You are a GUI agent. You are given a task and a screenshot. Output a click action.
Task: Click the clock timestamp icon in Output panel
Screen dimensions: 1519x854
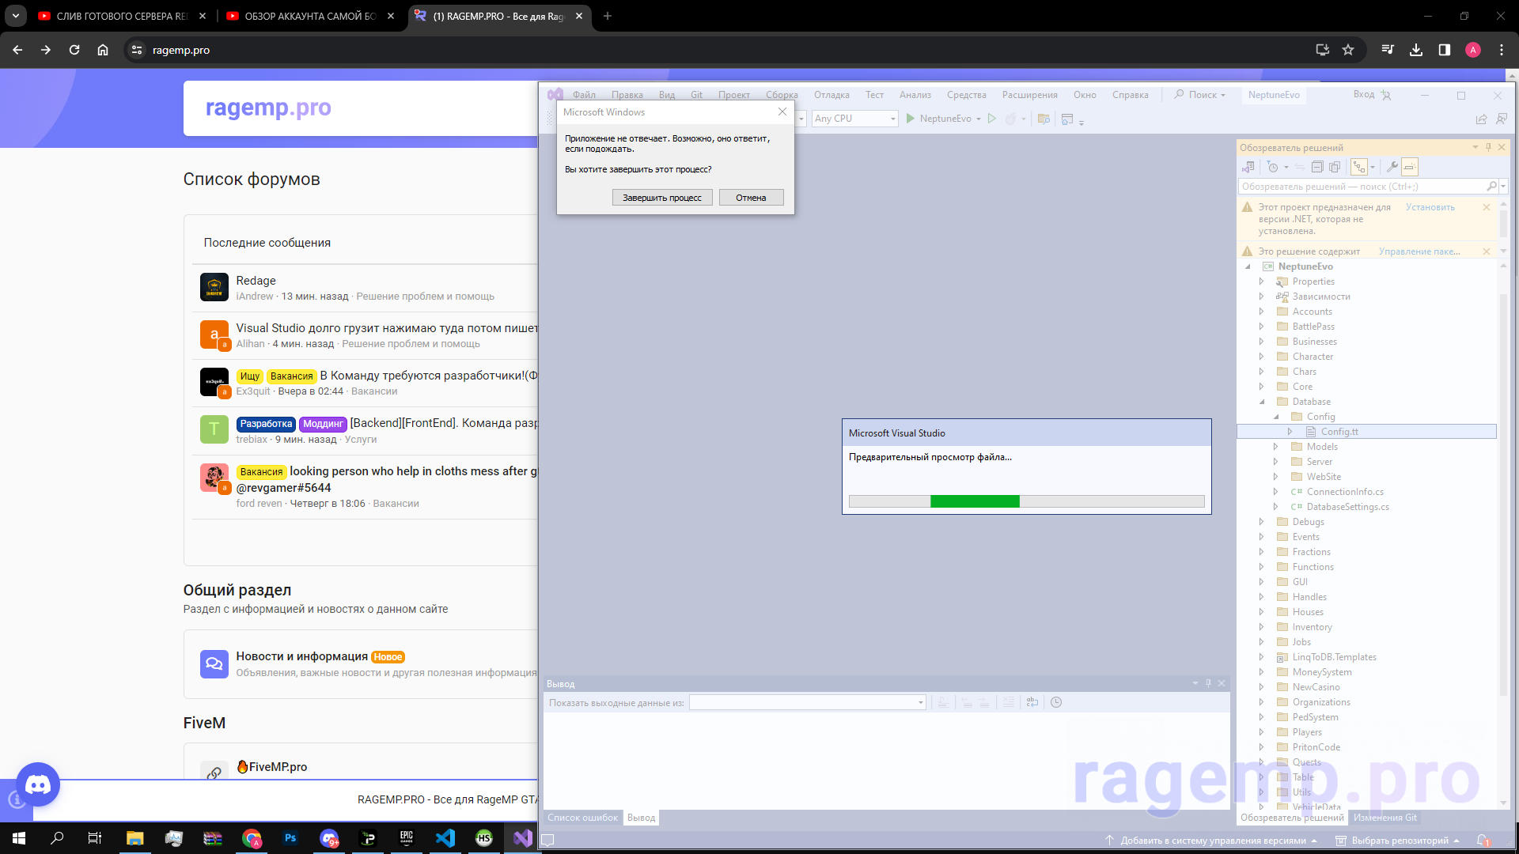[x=1056, y=702]
